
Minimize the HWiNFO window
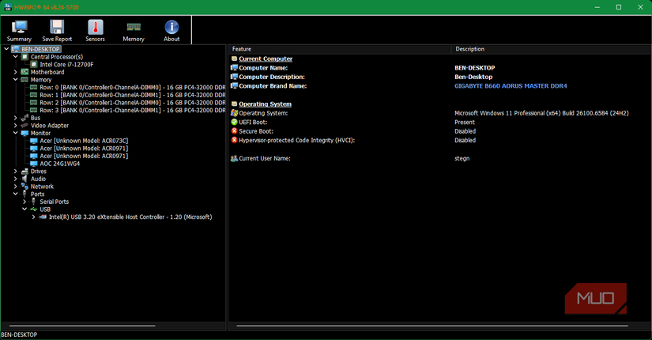click(x=597, y=7)
